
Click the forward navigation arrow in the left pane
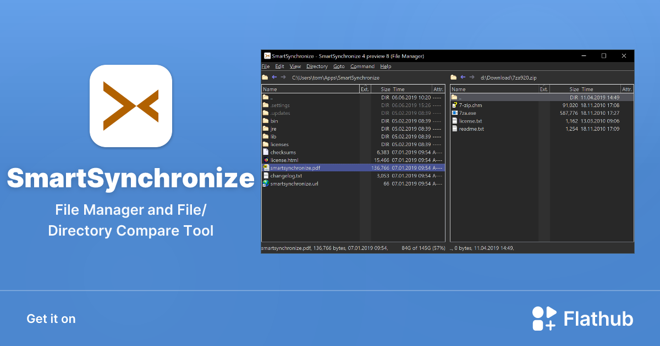tap(283, 77)
